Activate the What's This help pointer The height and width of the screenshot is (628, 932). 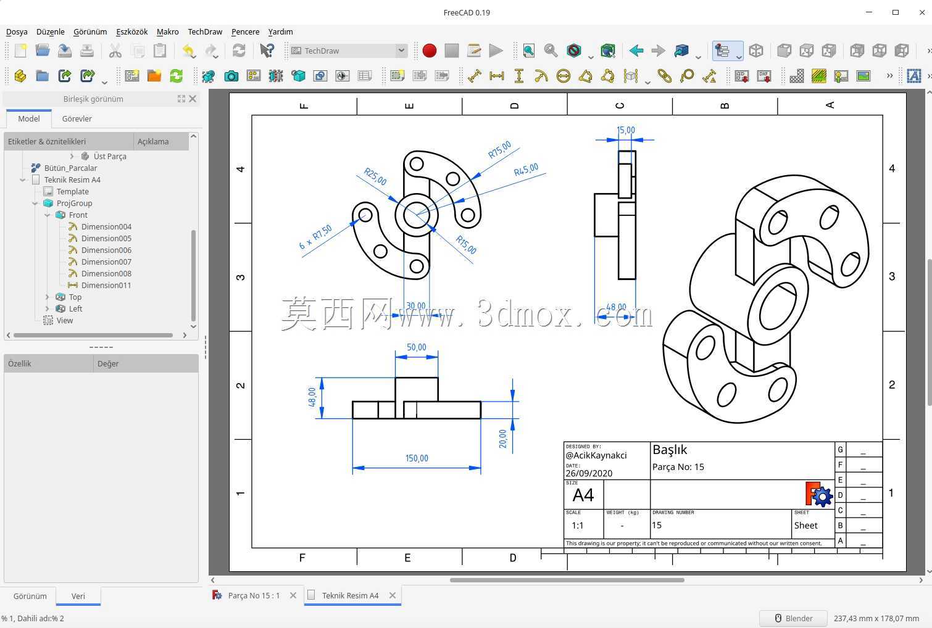point(267,51)
